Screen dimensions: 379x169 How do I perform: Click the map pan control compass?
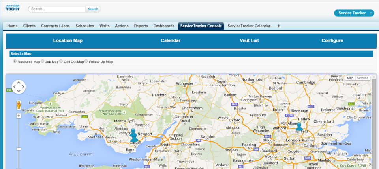(19, 87)
